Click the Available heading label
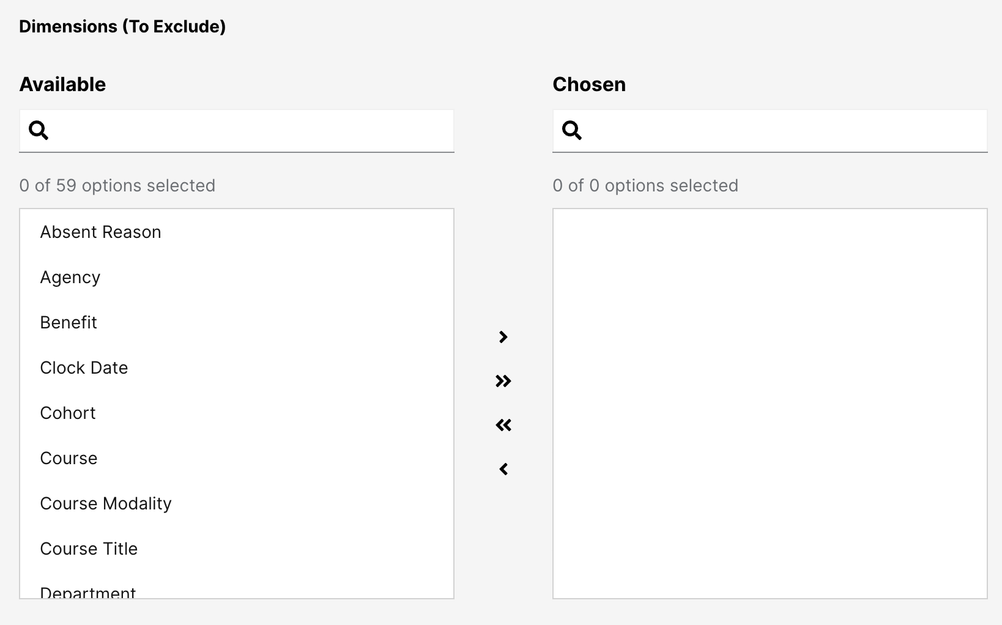The height and width of the screenshot is (625, 1002). (62, 84)
